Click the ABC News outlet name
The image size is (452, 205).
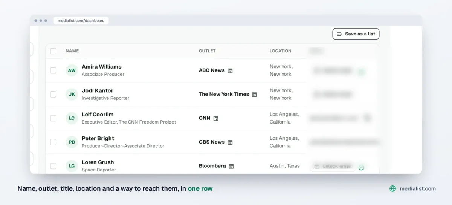[212, 70]
